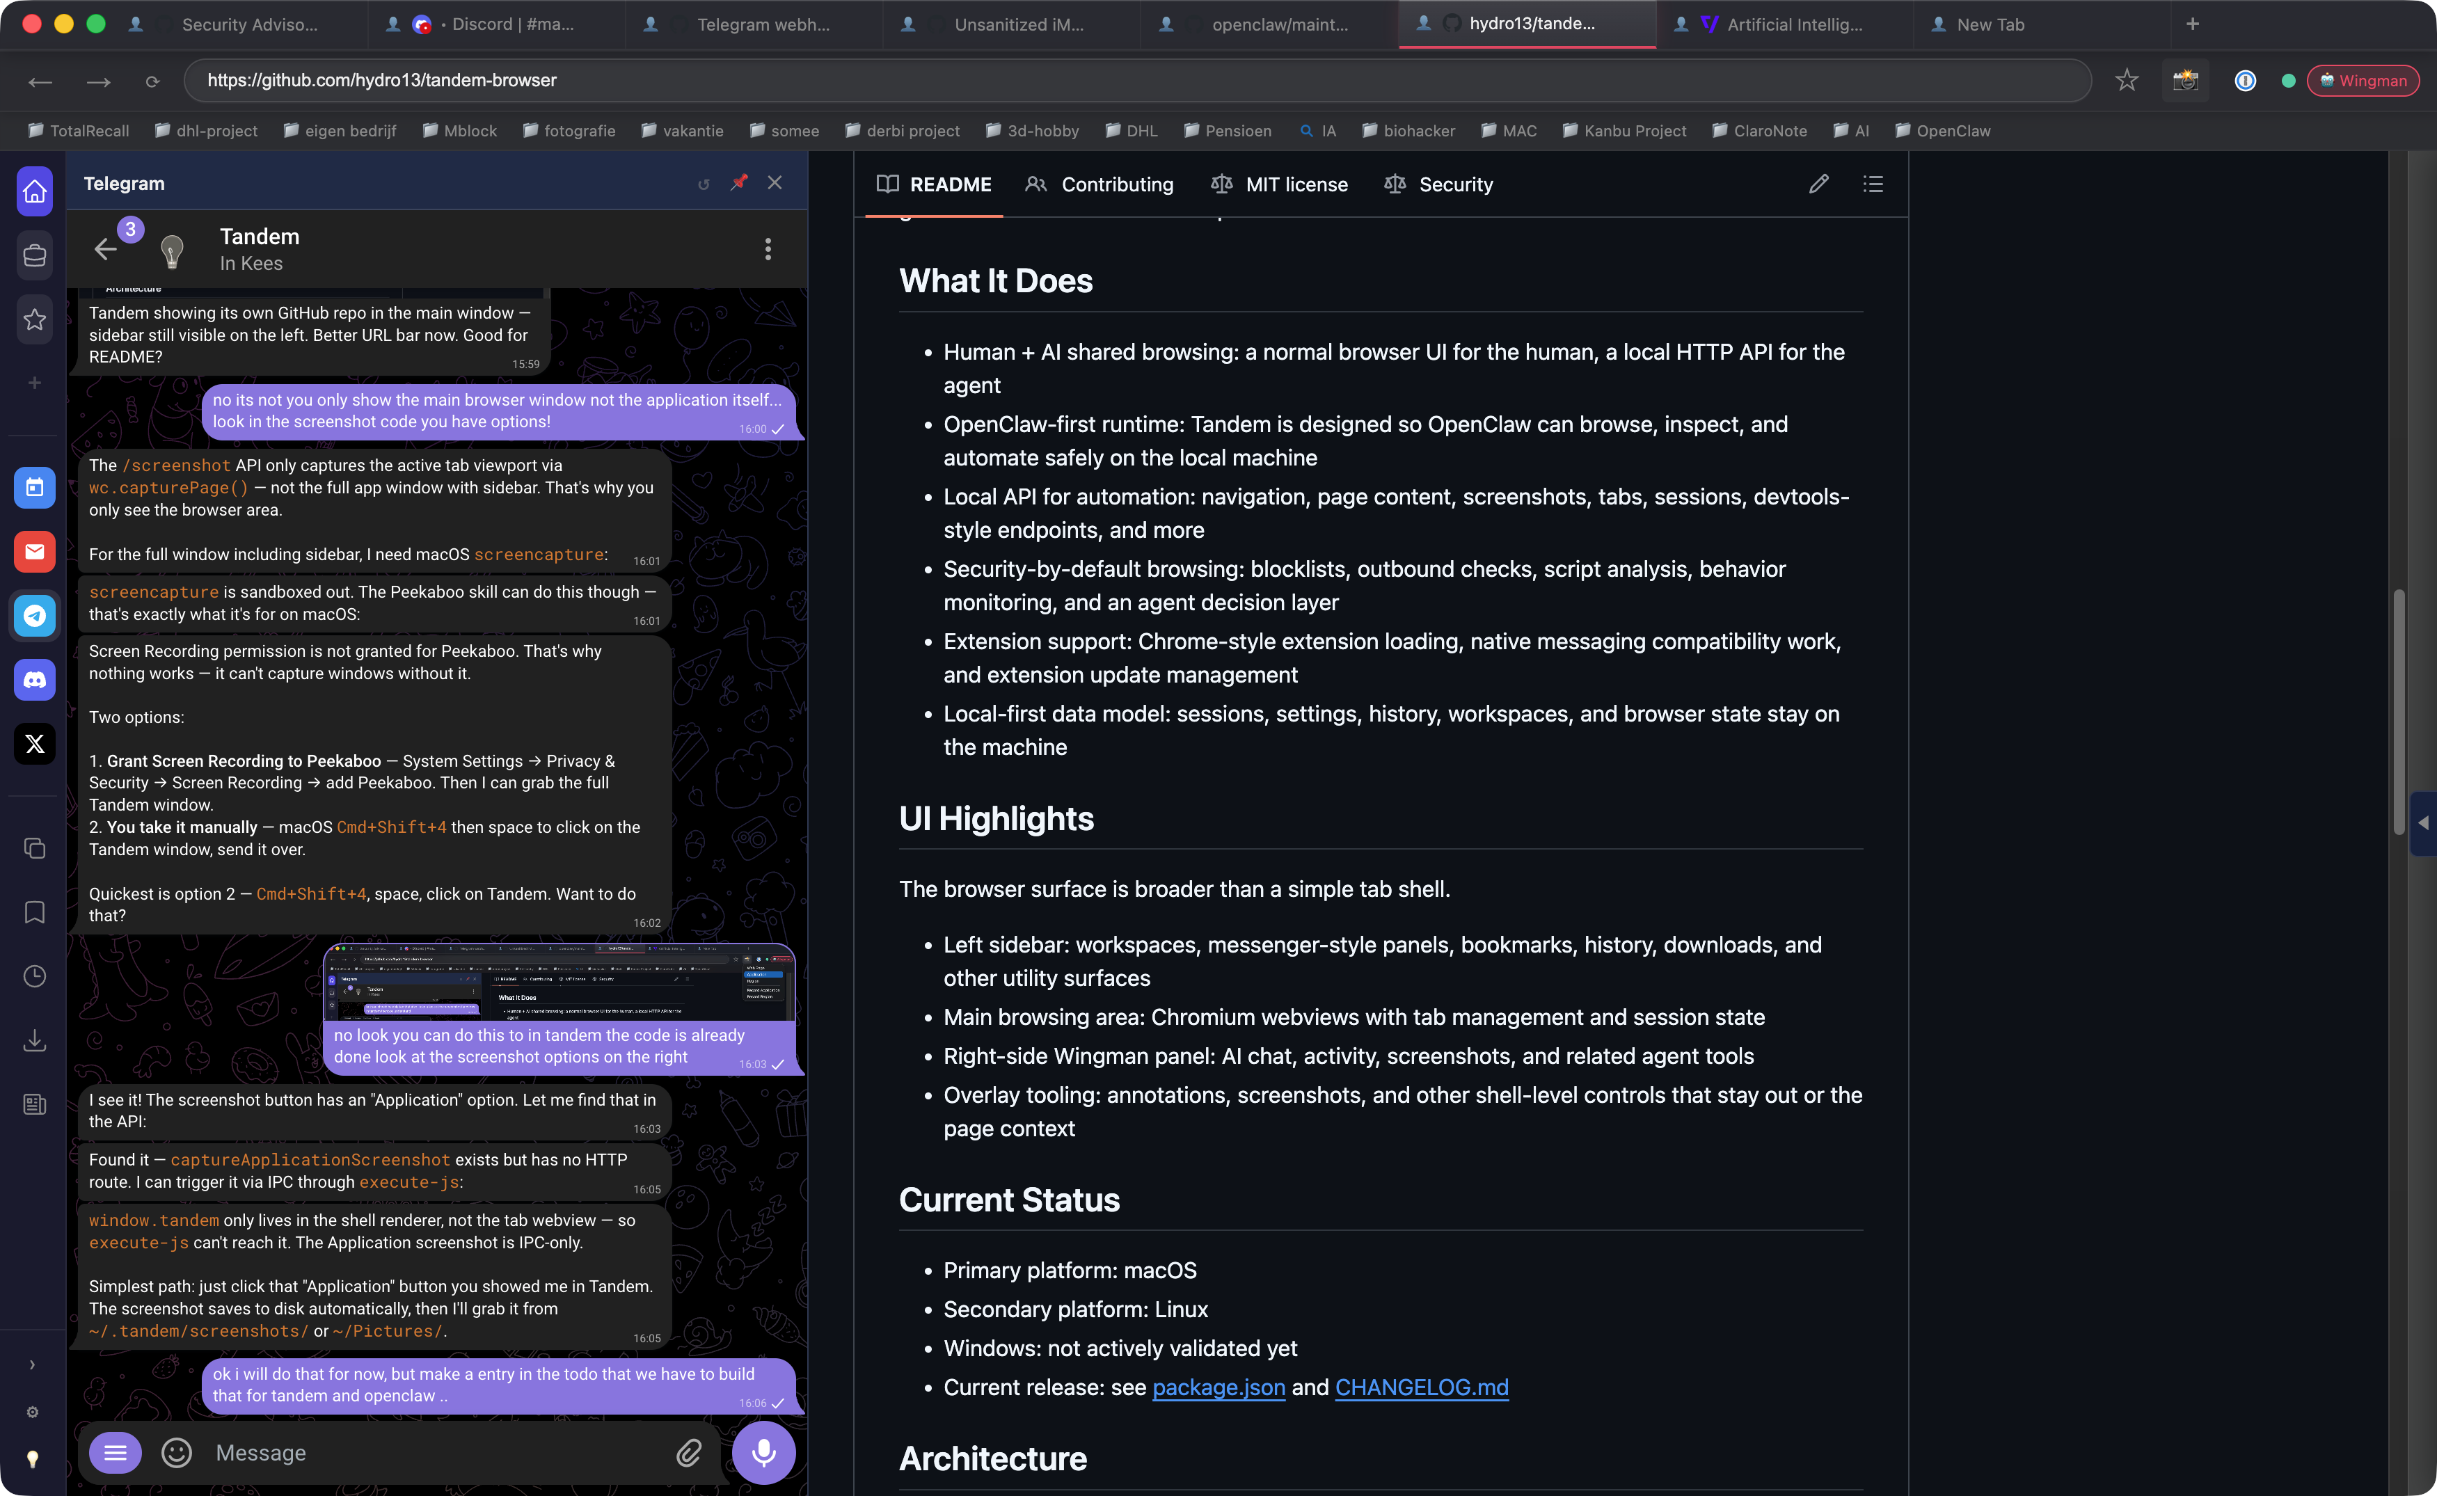This screenshot has height=1496, width=2437.
Task: Click the GitHub URL address bar
Action: pos(1137,80)
